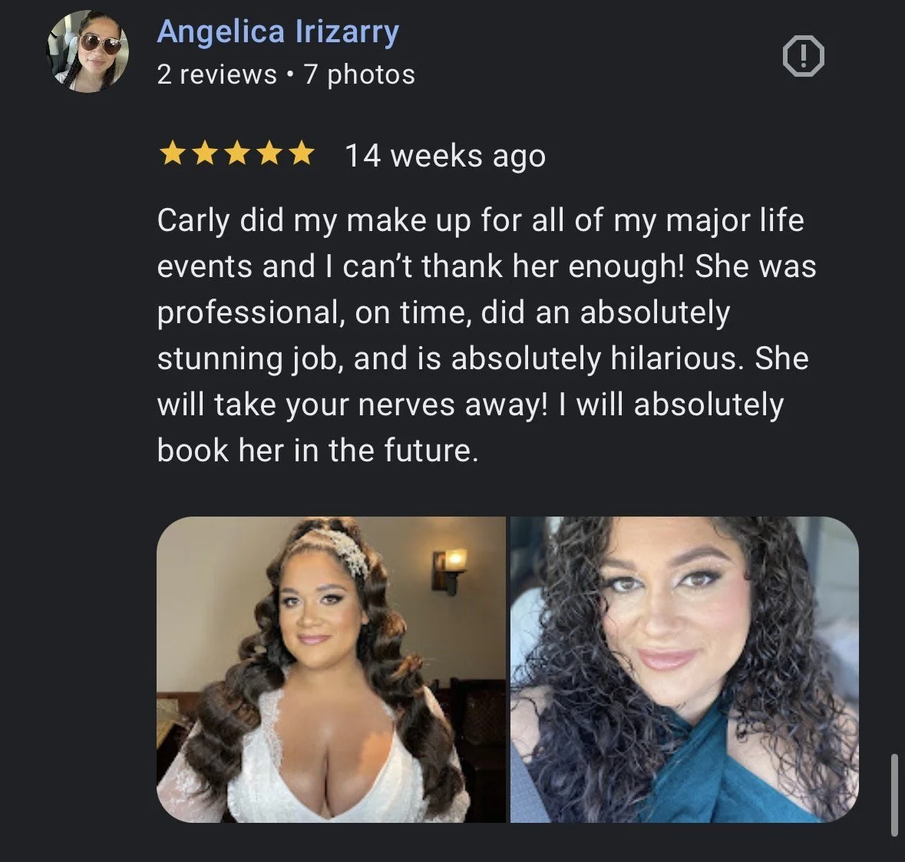Image resolution: width=905 pixels, height=862 pixels.
Task: Open Angelica Irizarry's profile avatar
Action: [x=88, y=51]
